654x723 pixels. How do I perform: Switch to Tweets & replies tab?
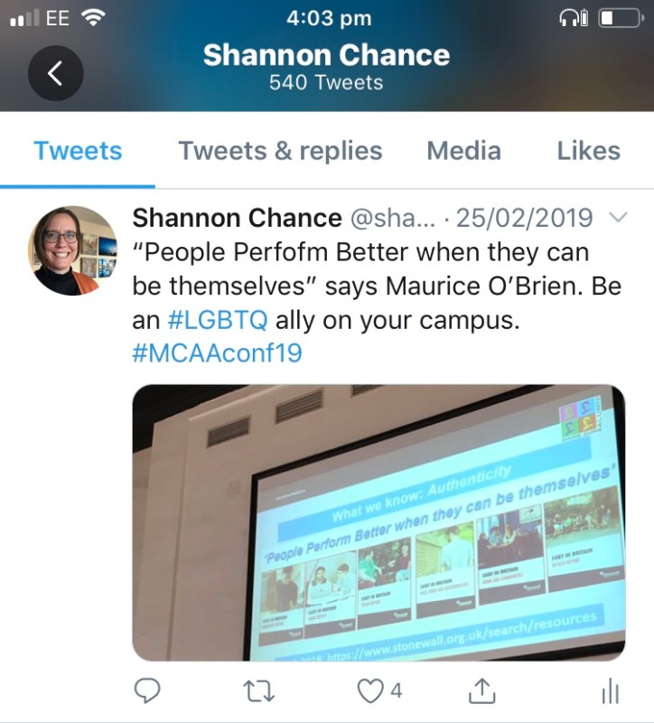click(x=280, y=151)
